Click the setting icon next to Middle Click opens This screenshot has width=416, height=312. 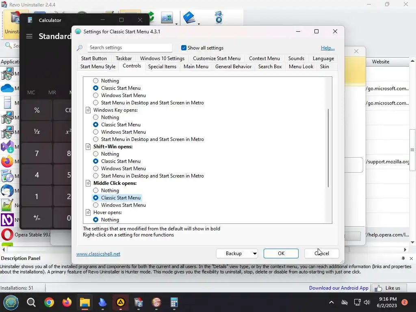click(88, 183)
